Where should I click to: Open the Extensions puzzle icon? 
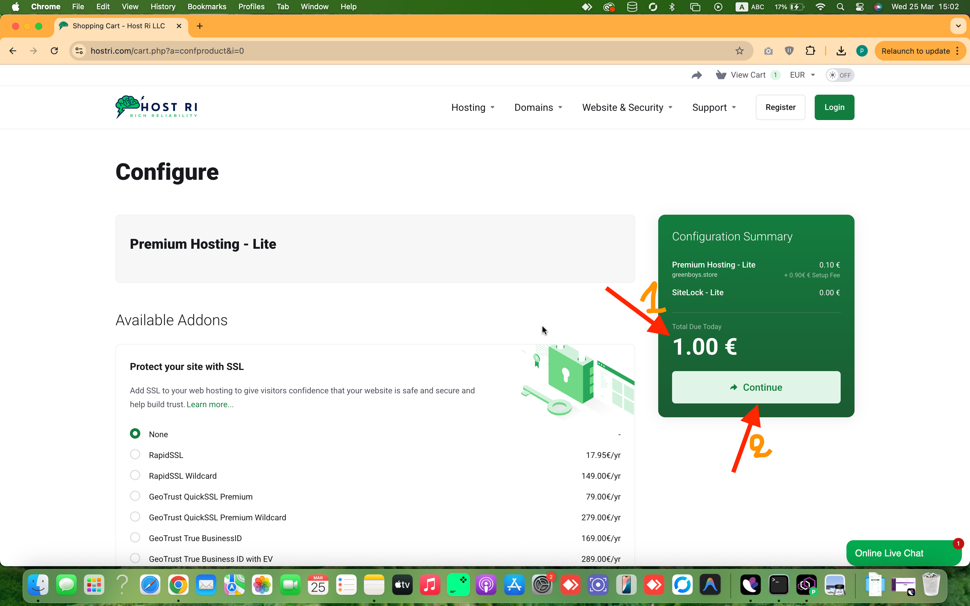[x=810, y=51]
